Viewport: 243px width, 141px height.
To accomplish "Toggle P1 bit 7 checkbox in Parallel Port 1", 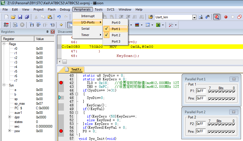I will [x=210, y=92].
